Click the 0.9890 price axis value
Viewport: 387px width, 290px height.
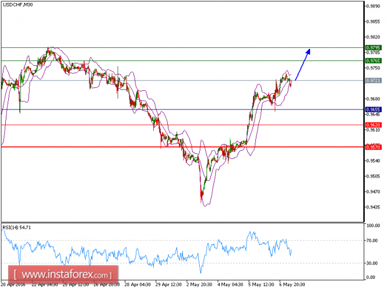(373, 6)
